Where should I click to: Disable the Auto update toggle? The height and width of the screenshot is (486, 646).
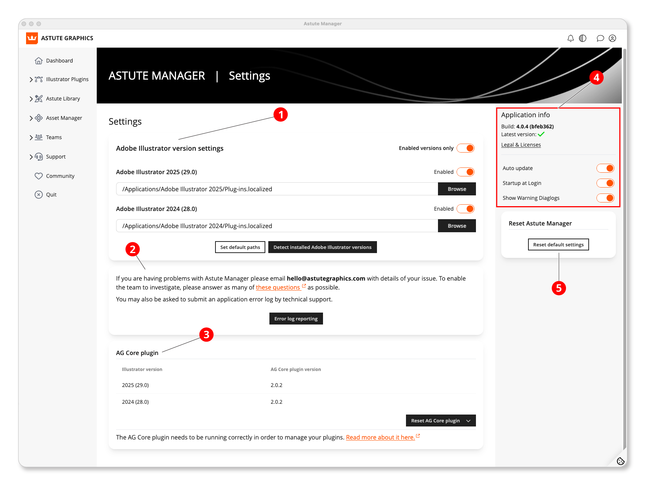coord(605,168)
